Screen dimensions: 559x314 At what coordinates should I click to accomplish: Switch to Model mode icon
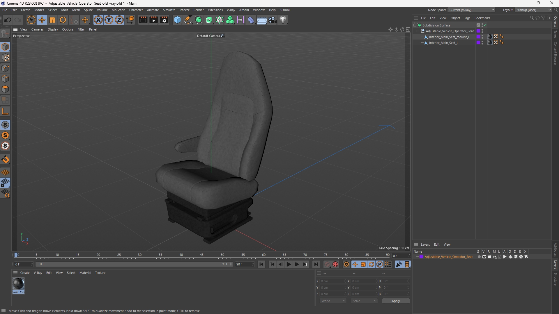(x=5, y=47)
